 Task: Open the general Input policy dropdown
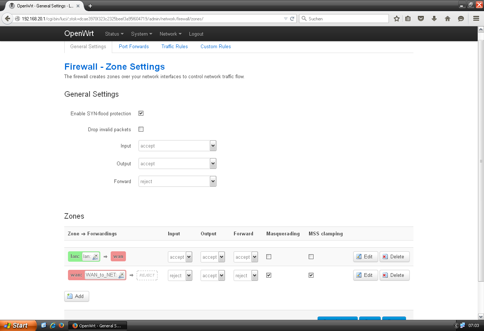tap(177, 146)
